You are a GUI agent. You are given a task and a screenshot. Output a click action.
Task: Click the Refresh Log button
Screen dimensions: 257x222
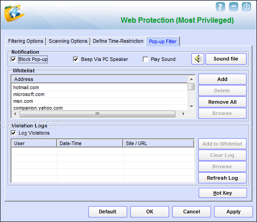click(222, 178)
